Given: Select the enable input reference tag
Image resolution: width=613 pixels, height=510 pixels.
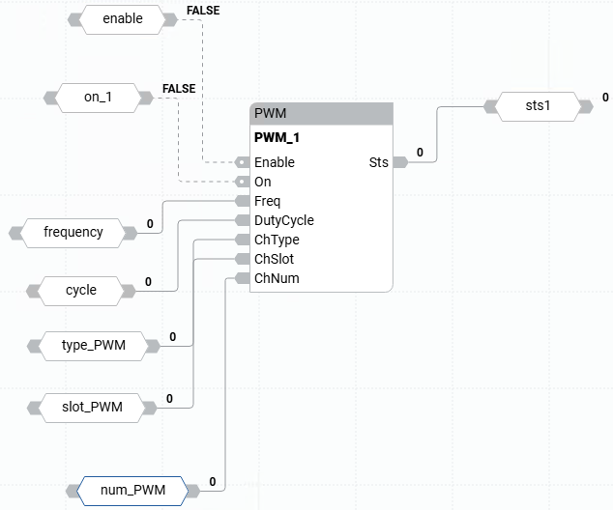Looking at the screenshot, I should [x=122, y=18].
